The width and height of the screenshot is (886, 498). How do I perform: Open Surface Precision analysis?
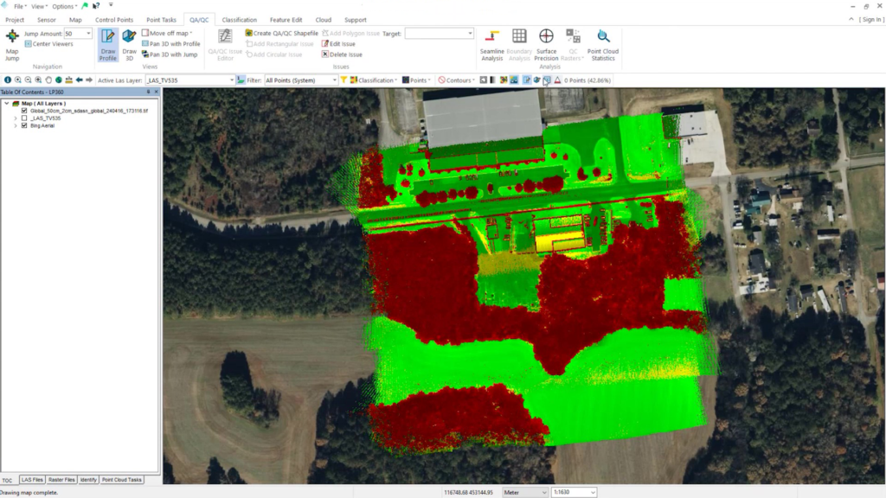546,43
